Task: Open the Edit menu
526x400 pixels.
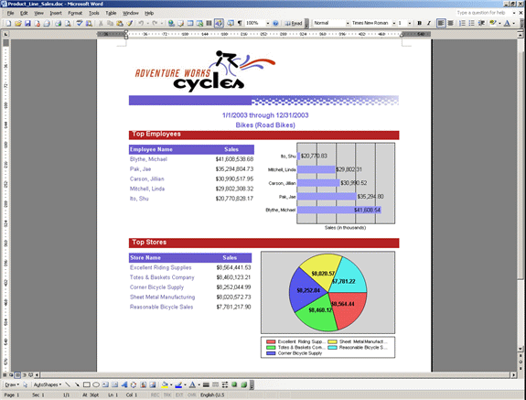Action: tap(24, 13)
